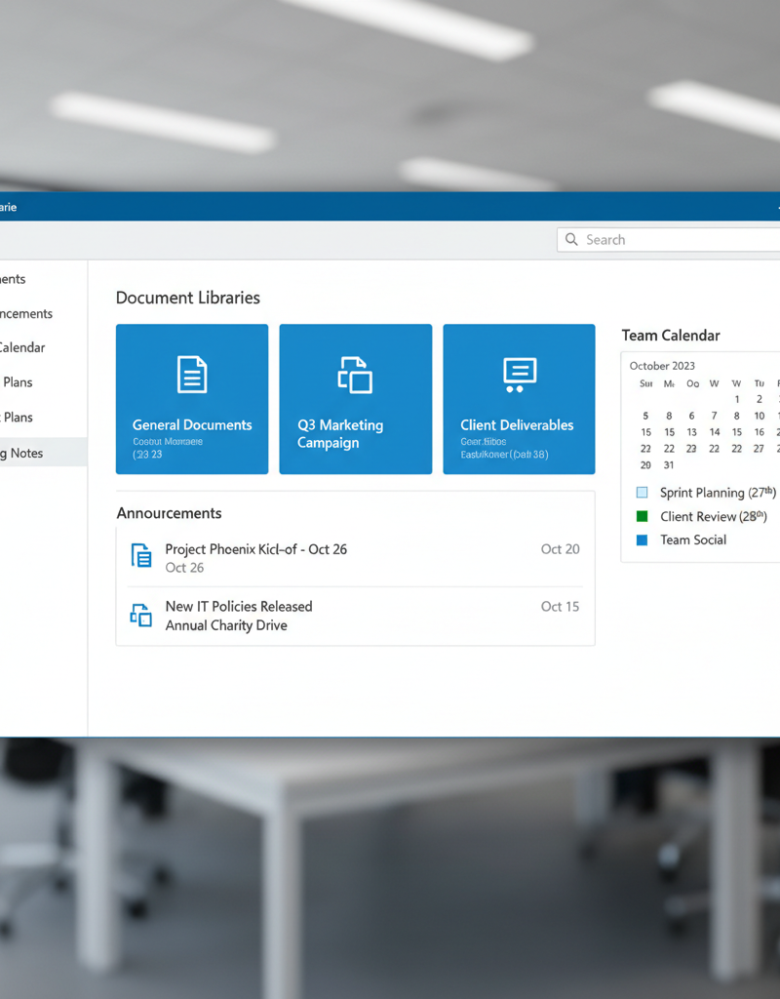This screenshot has width=780, height=999.
Task: Click the New IT Policies announcement icon
Action: point(140,616)
